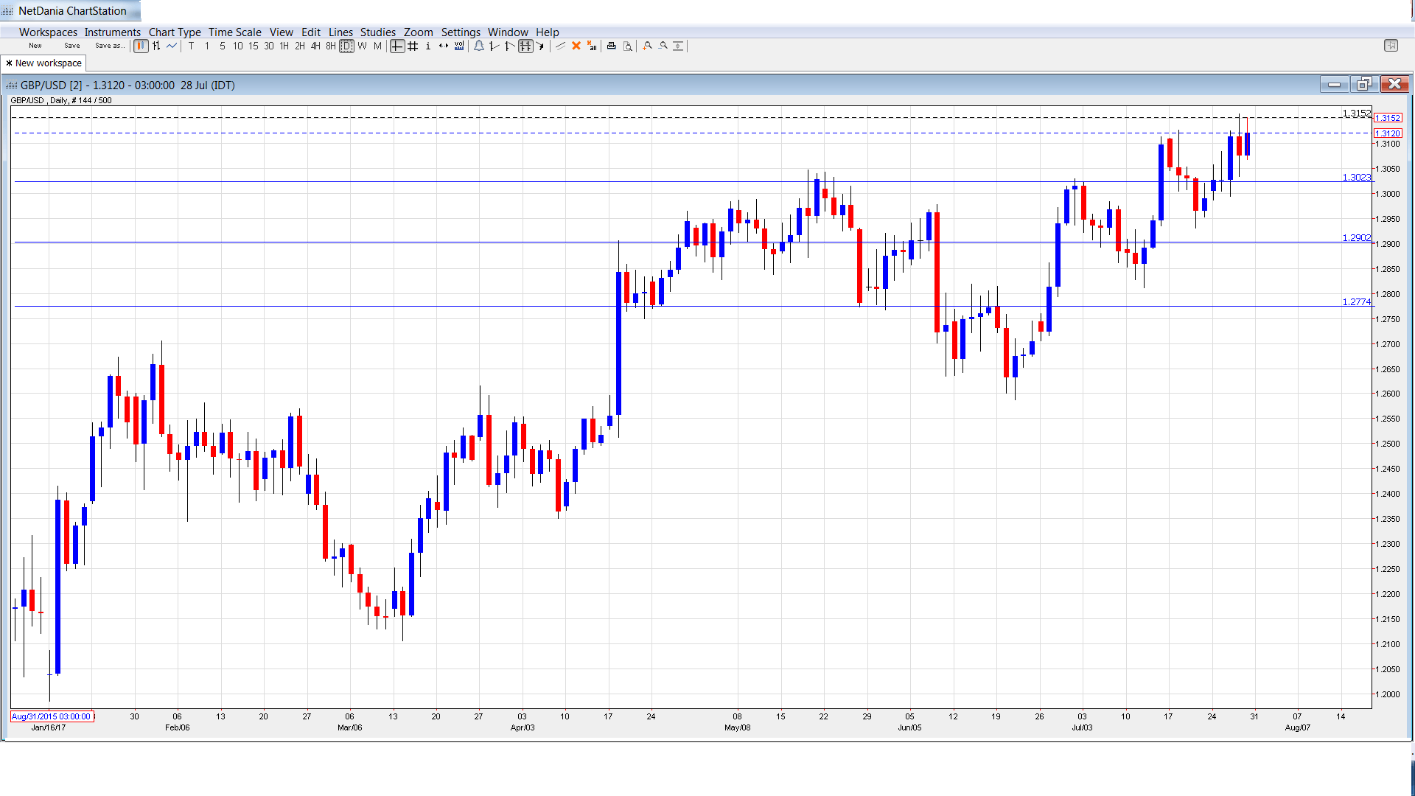Open the View menu
This screenshot has height=796, width=1415.
281,32
